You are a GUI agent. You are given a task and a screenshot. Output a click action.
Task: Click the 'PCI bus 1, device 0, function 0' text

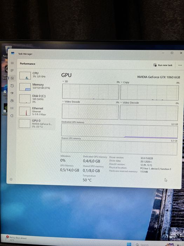[156, 169]
